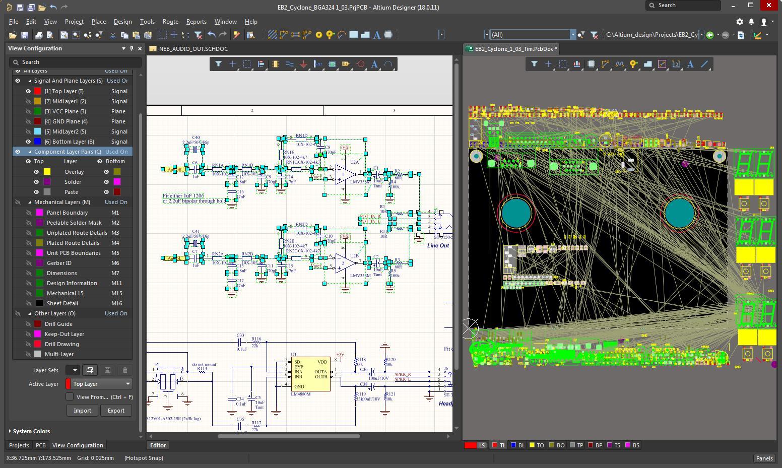782x468 pixels.
Task: Click the Place Wire icon in the schematic active bar
Action: point(289,64)
